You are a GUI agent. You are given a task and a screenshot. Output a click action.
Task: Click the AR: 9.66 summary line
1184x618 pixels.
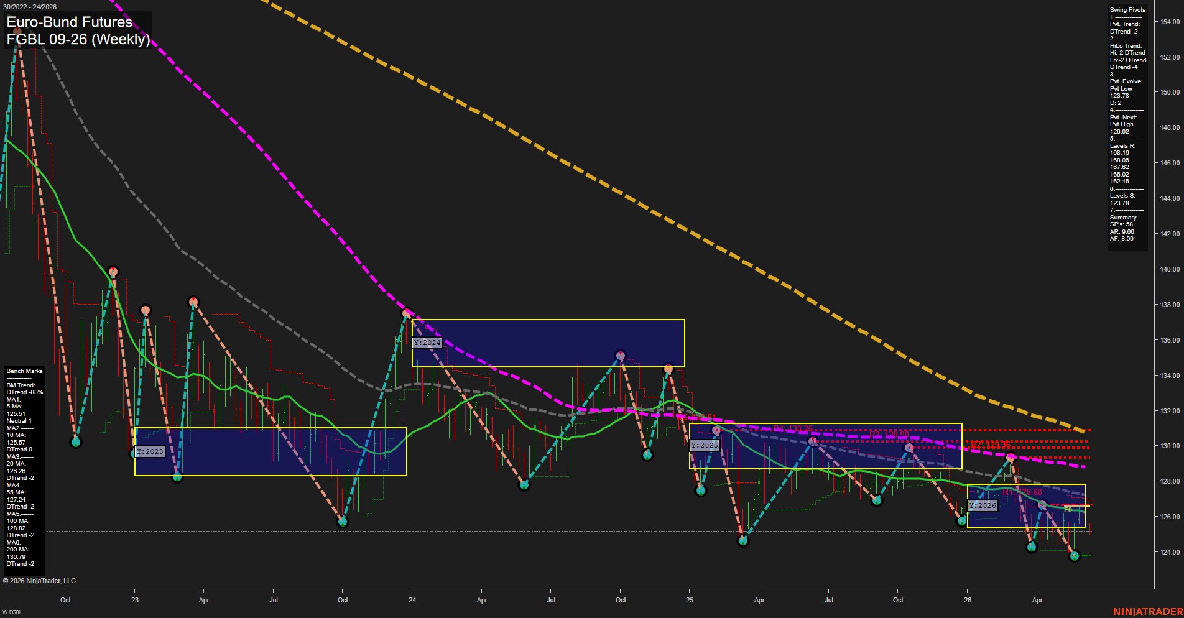coord(1122,232)
